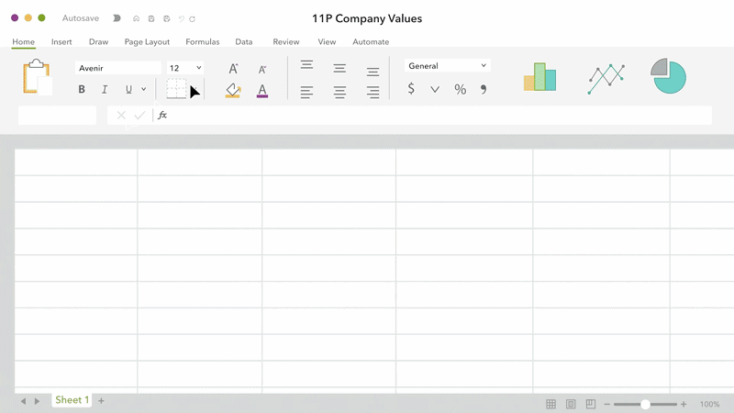Switch to the View tab
Screen dimensions: 734x413
[x=327, y=41]
